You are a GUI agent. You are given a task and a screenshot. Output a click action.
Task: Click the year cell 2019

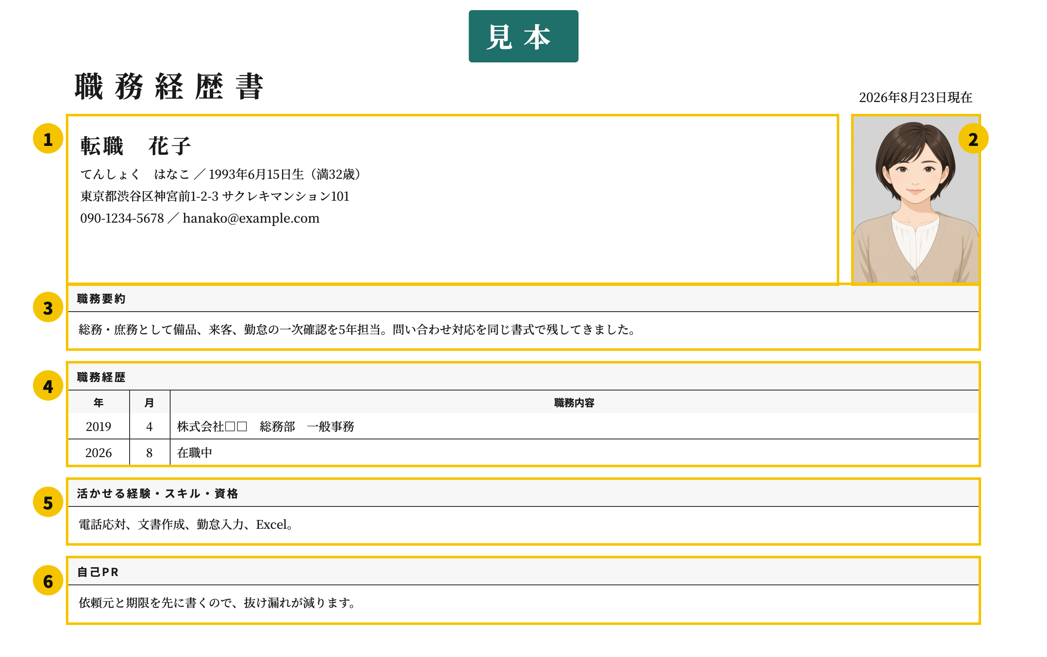pos(99,426)
